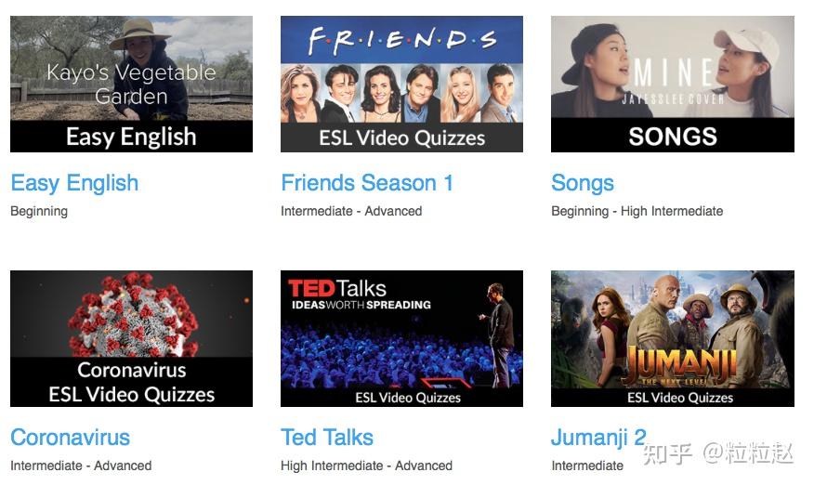Click the Beginning - High Intermediate level label
814x485 pixels.
coord(637,211)
